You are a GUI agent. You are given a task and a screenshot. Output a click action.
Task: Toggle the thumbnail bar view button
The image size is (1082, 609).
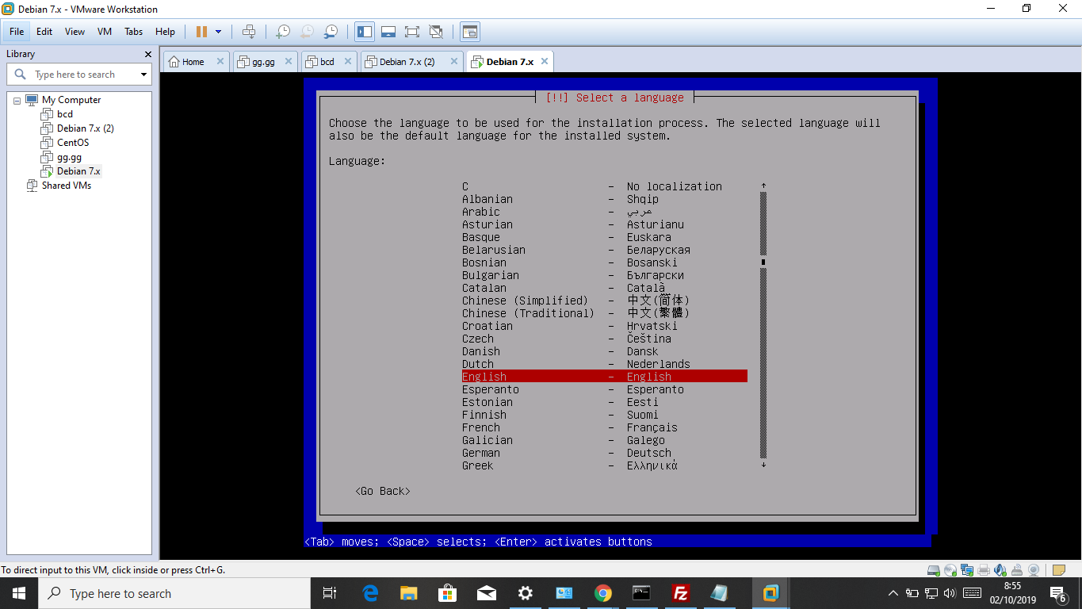coord(388,32)
